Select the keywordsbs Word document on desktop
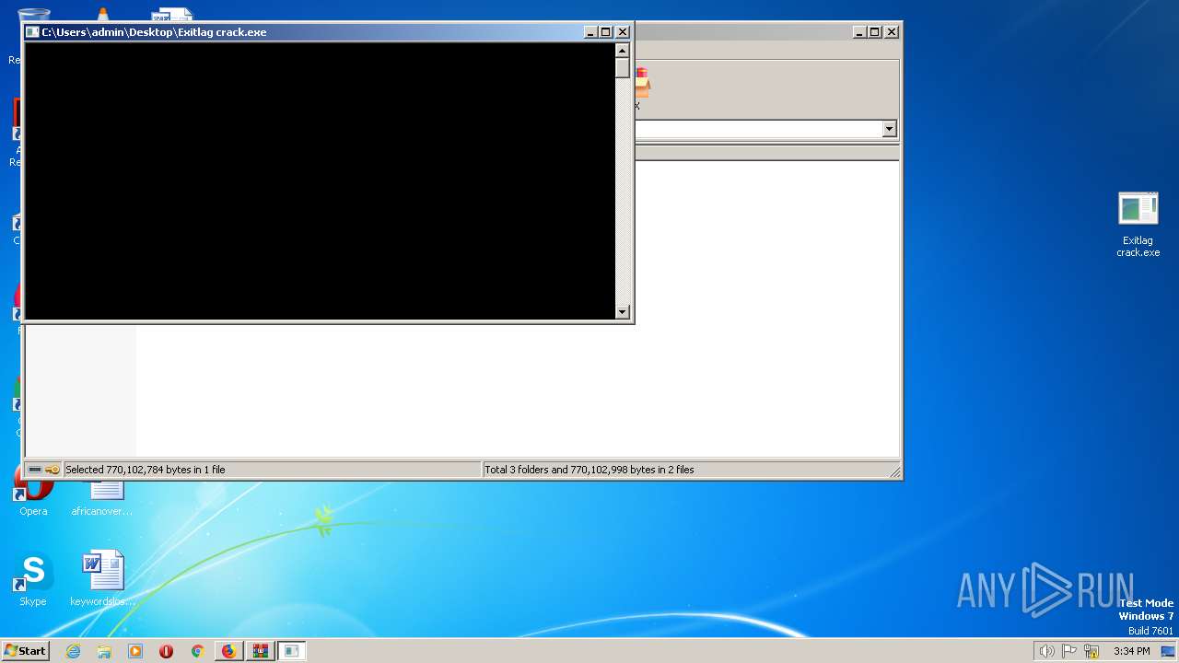Viewport: 1179px width, 663px height. tap(103, 579)
